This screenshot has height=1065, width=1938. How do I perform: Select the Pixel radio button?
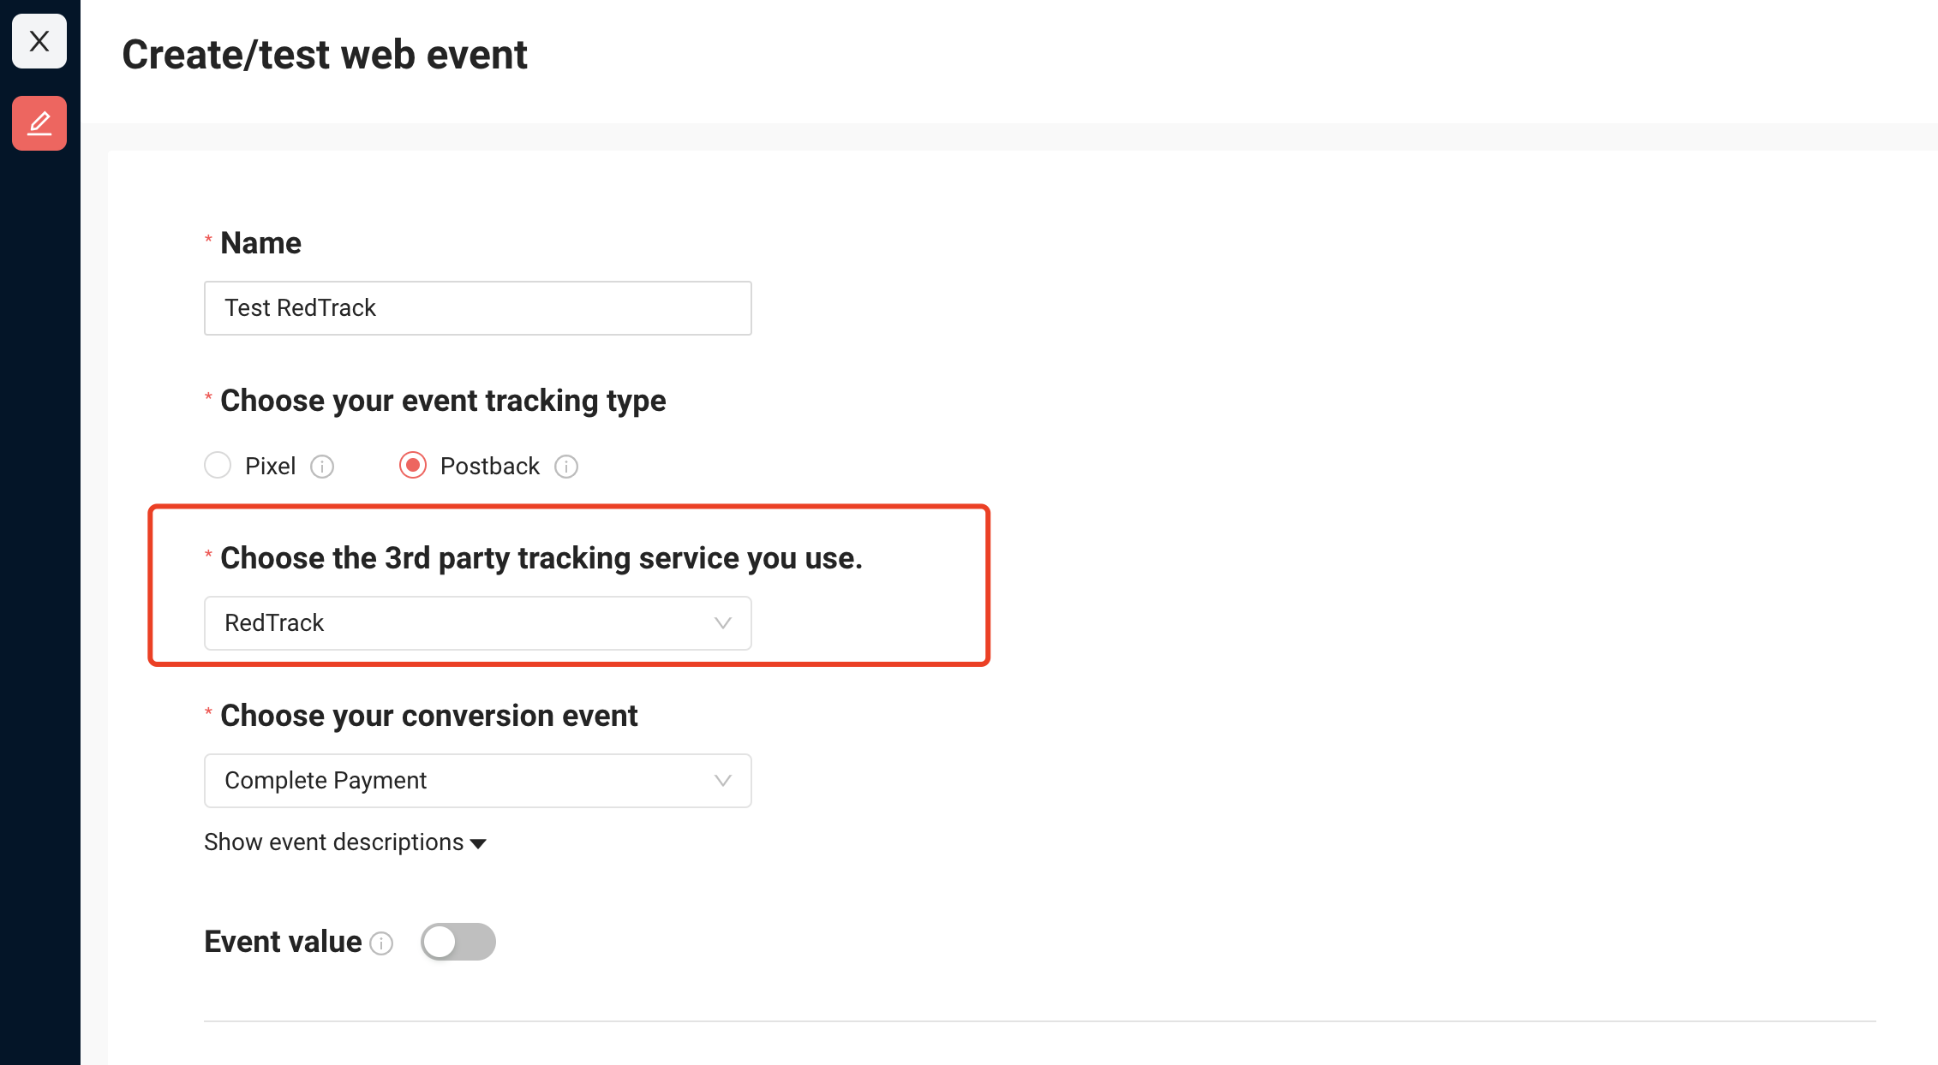click(218, 466)
